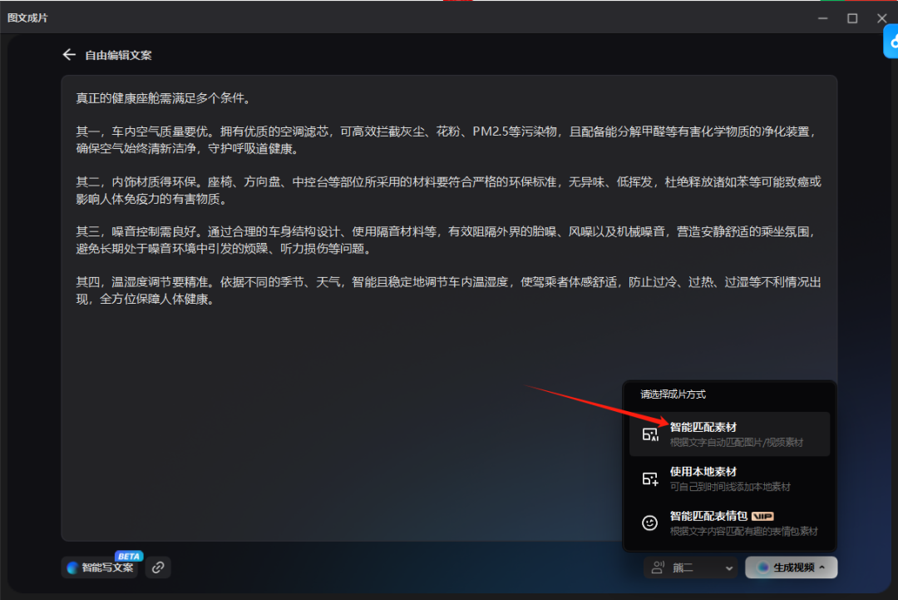Open the 熊二 voice dropdown

[691, 568]
